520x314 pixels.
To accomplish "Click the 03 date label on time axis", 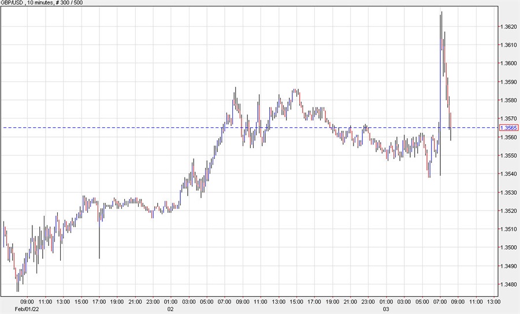I will [x=386, y=309].
